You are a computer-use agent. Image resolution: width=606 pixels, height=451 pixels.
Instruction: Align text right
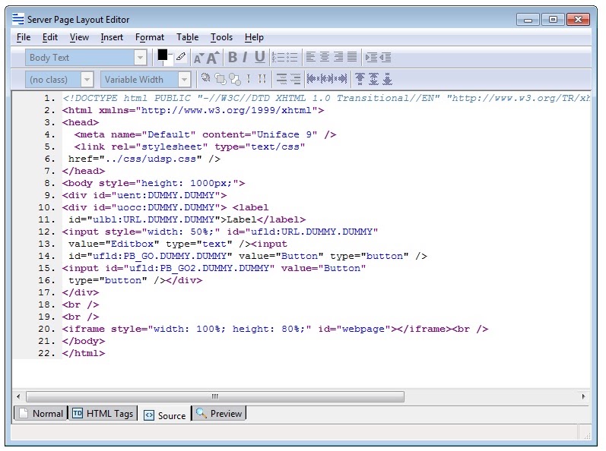tap(338, 58)
